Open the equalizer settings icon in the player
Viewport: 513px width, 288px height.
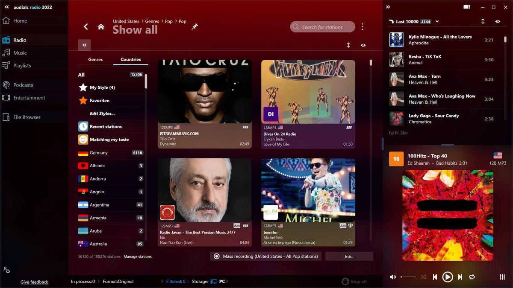[x=502, y=277]
